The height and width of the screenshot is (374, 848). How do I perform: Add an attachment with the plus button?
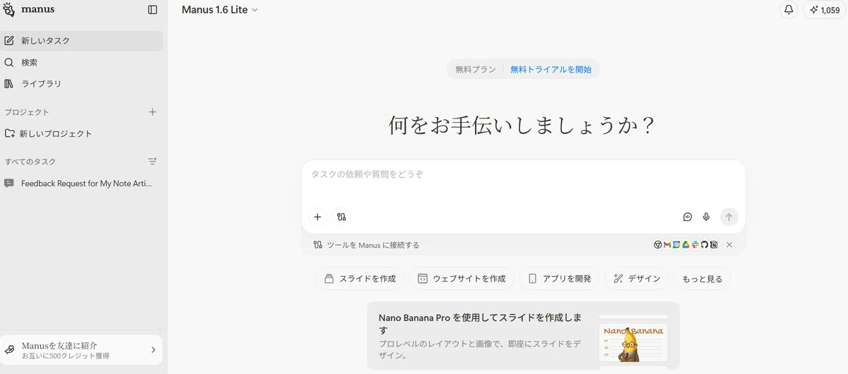pyautogui.click(x=317, y=217)
